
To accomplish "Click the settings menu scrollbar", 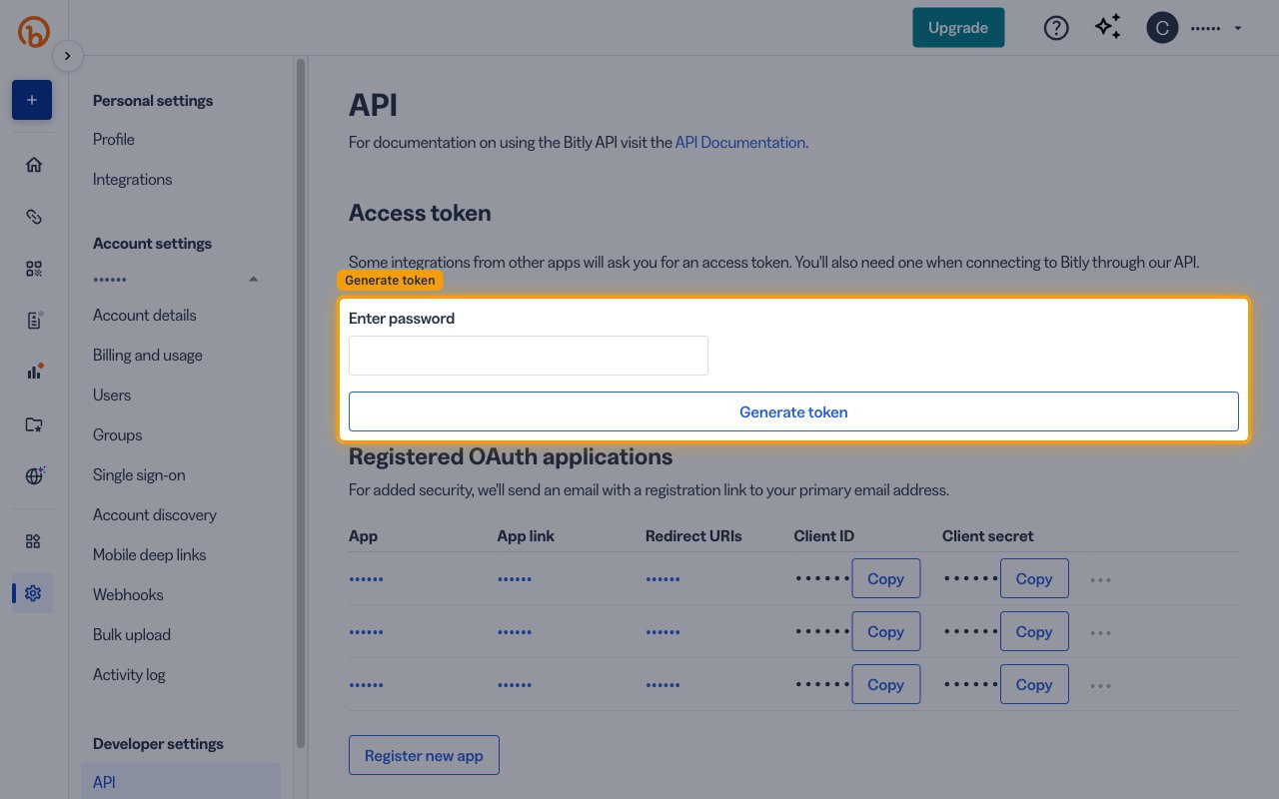I will point(301,402).
